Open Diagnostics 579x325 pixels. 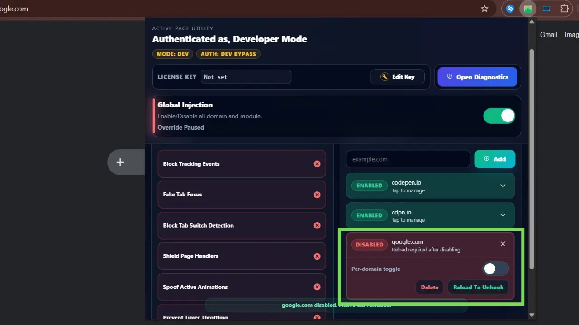coord(477,77)
